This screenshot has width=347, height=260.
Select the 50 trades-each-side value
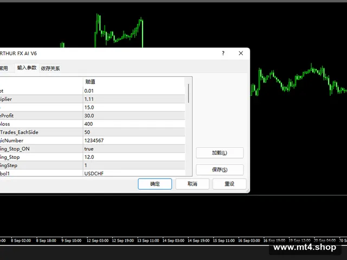coord(134,132)
